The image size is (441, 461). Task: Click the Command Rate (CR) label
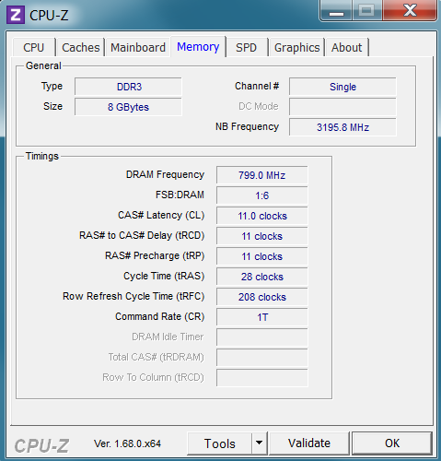point(160,316)
